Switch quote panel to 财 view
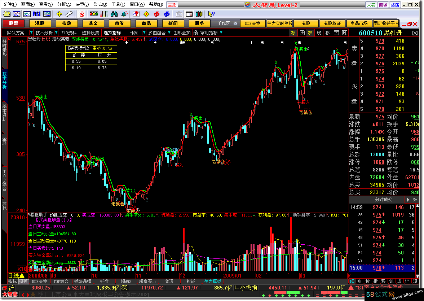Viewport: 424px width, 301px height. [x=359, y=281]
